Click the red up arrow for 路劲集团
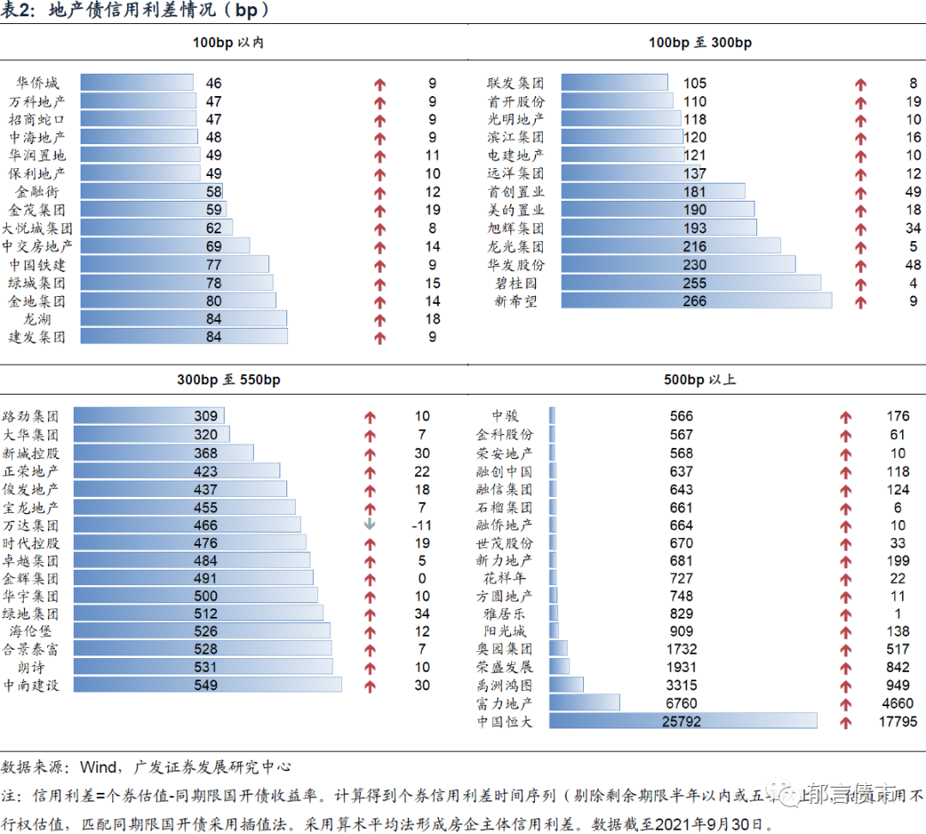 coord(370,417)
